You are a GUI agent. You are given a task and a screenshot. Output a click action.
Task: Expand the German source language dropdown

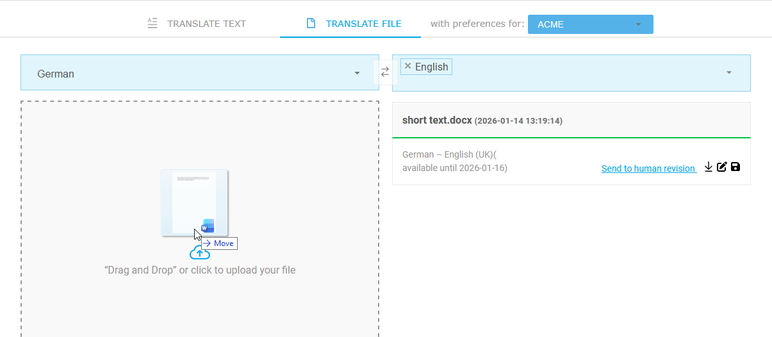[357, 73]
